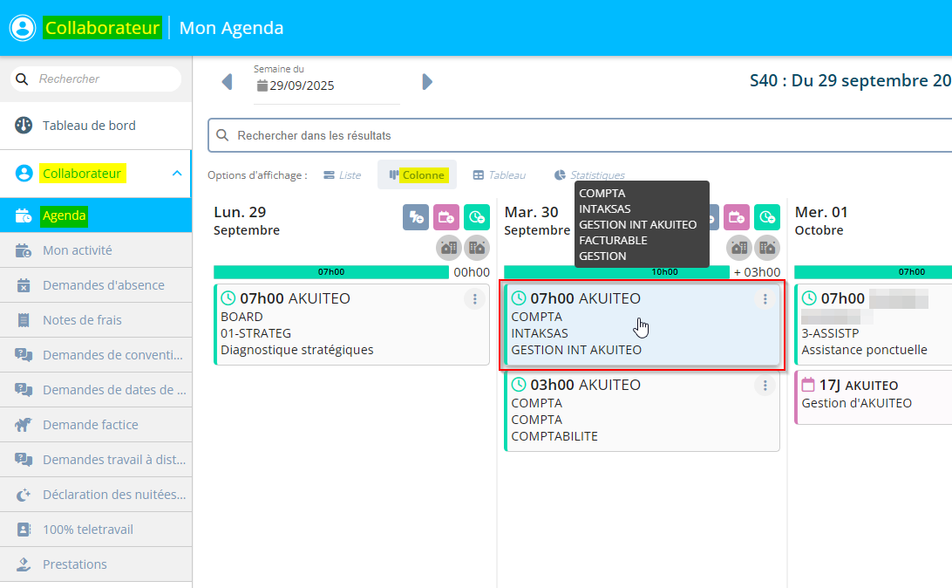Viewport: 952px width, 588px height.
Task: Click Monday's green 07h00 progress bar
Action: tap(331, 272)
